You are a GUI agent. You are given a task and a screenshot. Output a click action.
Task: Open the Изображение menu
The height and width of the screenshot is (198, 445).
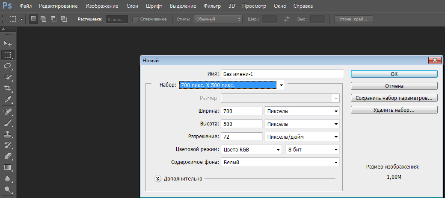click(x=102, y=6)
